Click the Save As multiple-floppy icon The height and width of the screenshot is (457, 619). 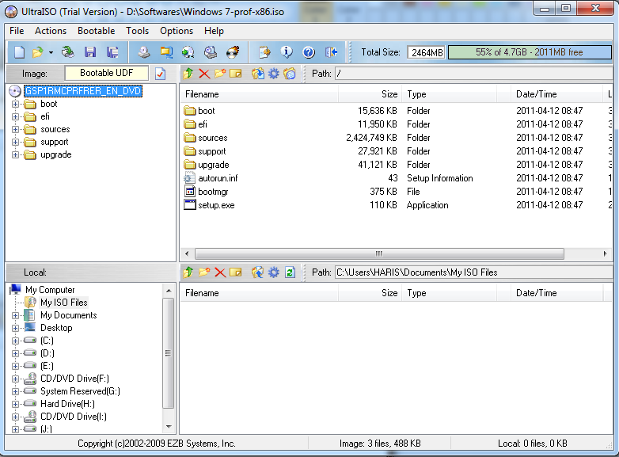click(112, 51)
